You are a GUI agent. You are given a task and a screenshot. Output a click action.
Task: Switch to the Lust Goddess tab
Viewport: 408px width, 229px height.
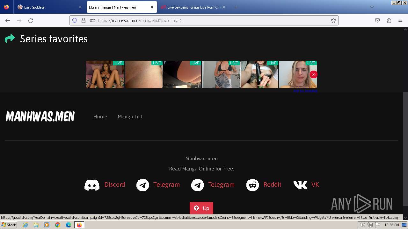click(x=49, y=7)
